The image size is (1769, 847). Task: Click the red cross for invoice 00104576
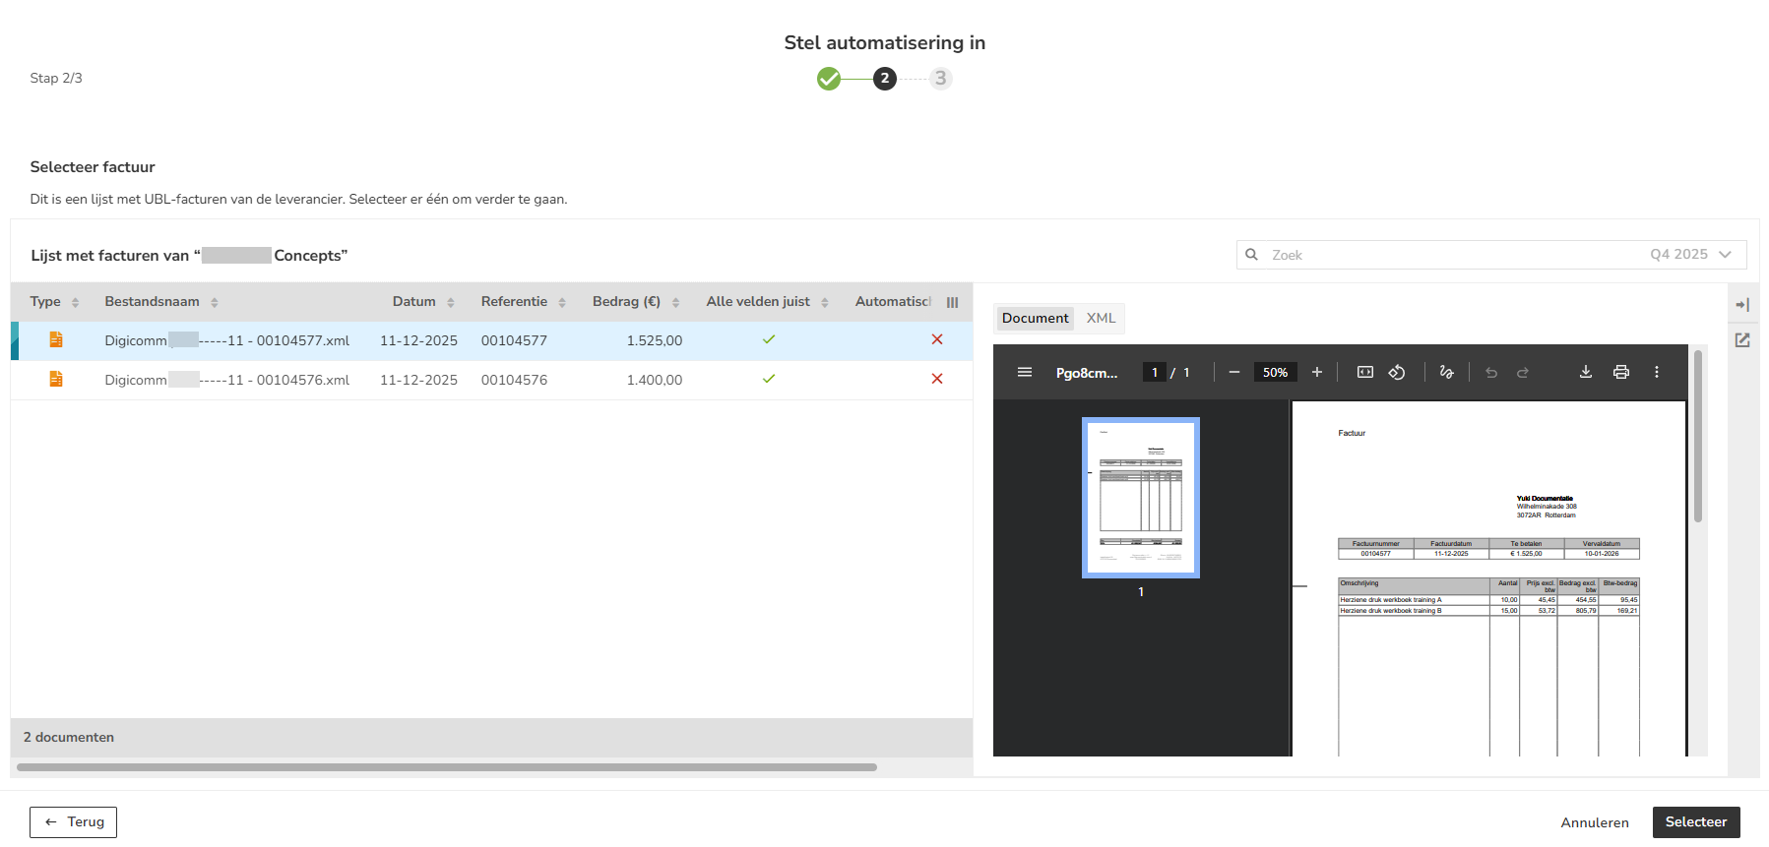[x=937, y=379]
